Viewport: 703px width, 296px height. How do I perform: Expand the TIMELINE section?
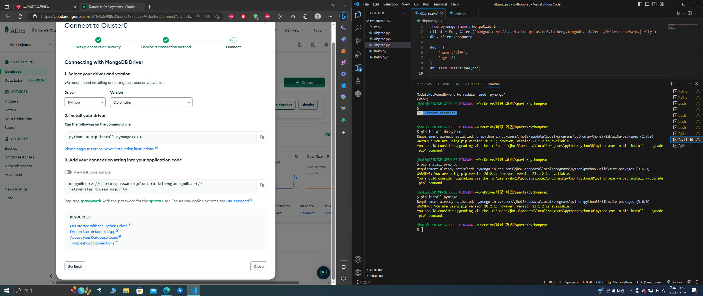[x=388, y=276]
